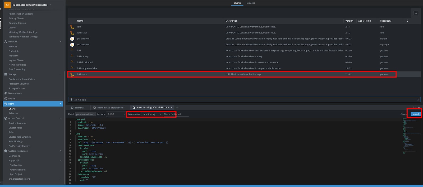Click the blue Install button
Viewport: 423px width, 187px height.
(416, 114)
